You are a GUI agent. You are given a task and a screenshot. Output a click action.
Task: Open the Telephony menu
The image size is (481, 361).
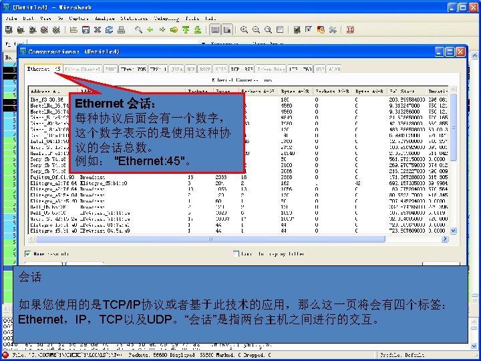166,19
